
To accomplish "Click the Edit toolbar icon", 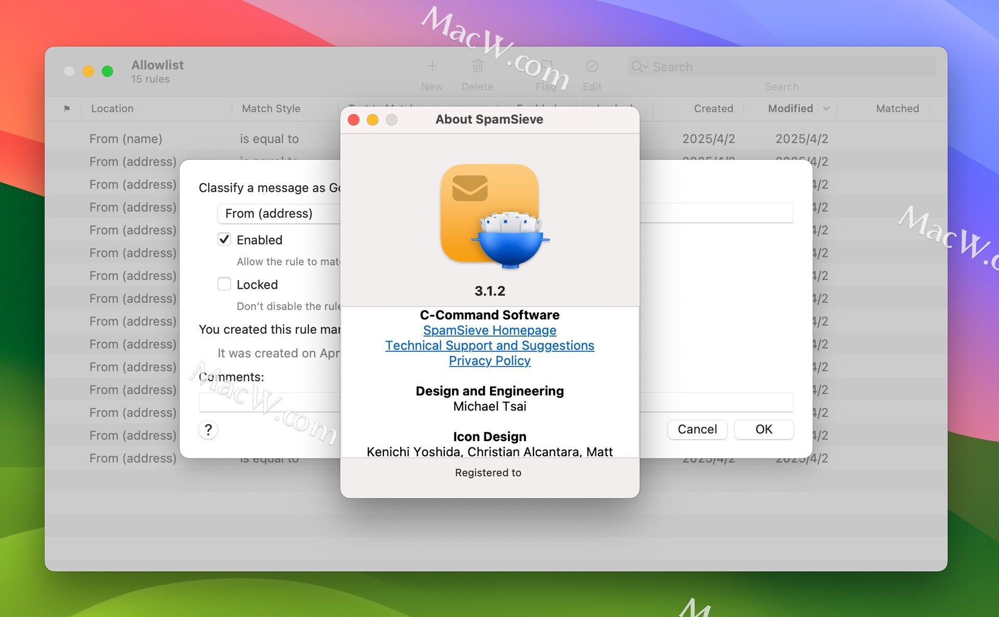I will point(592,66).
